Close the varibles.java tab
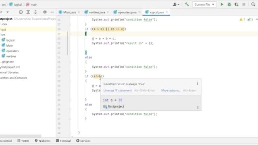 [x=108, y=12]
